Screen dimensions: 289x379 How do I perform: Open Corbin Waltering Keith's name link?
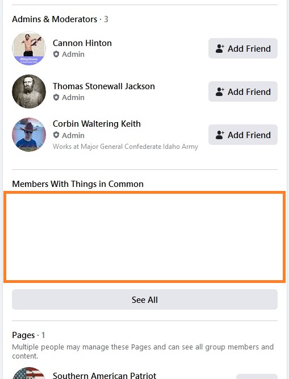pyautogui.click(x=97, y=124)
